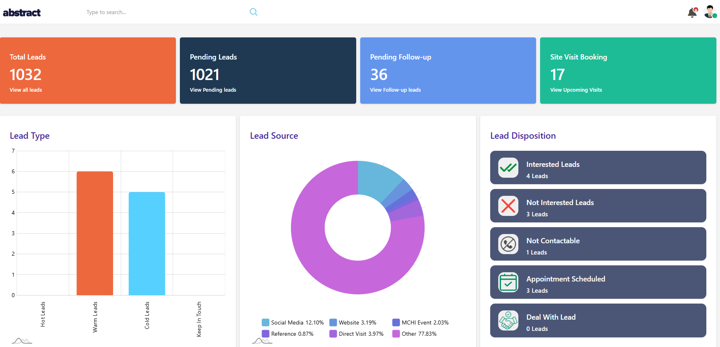This screenshot has width=720, height=347.
Task: Toggle Social Media legend in Lead Source
Action: click(293, 322)
